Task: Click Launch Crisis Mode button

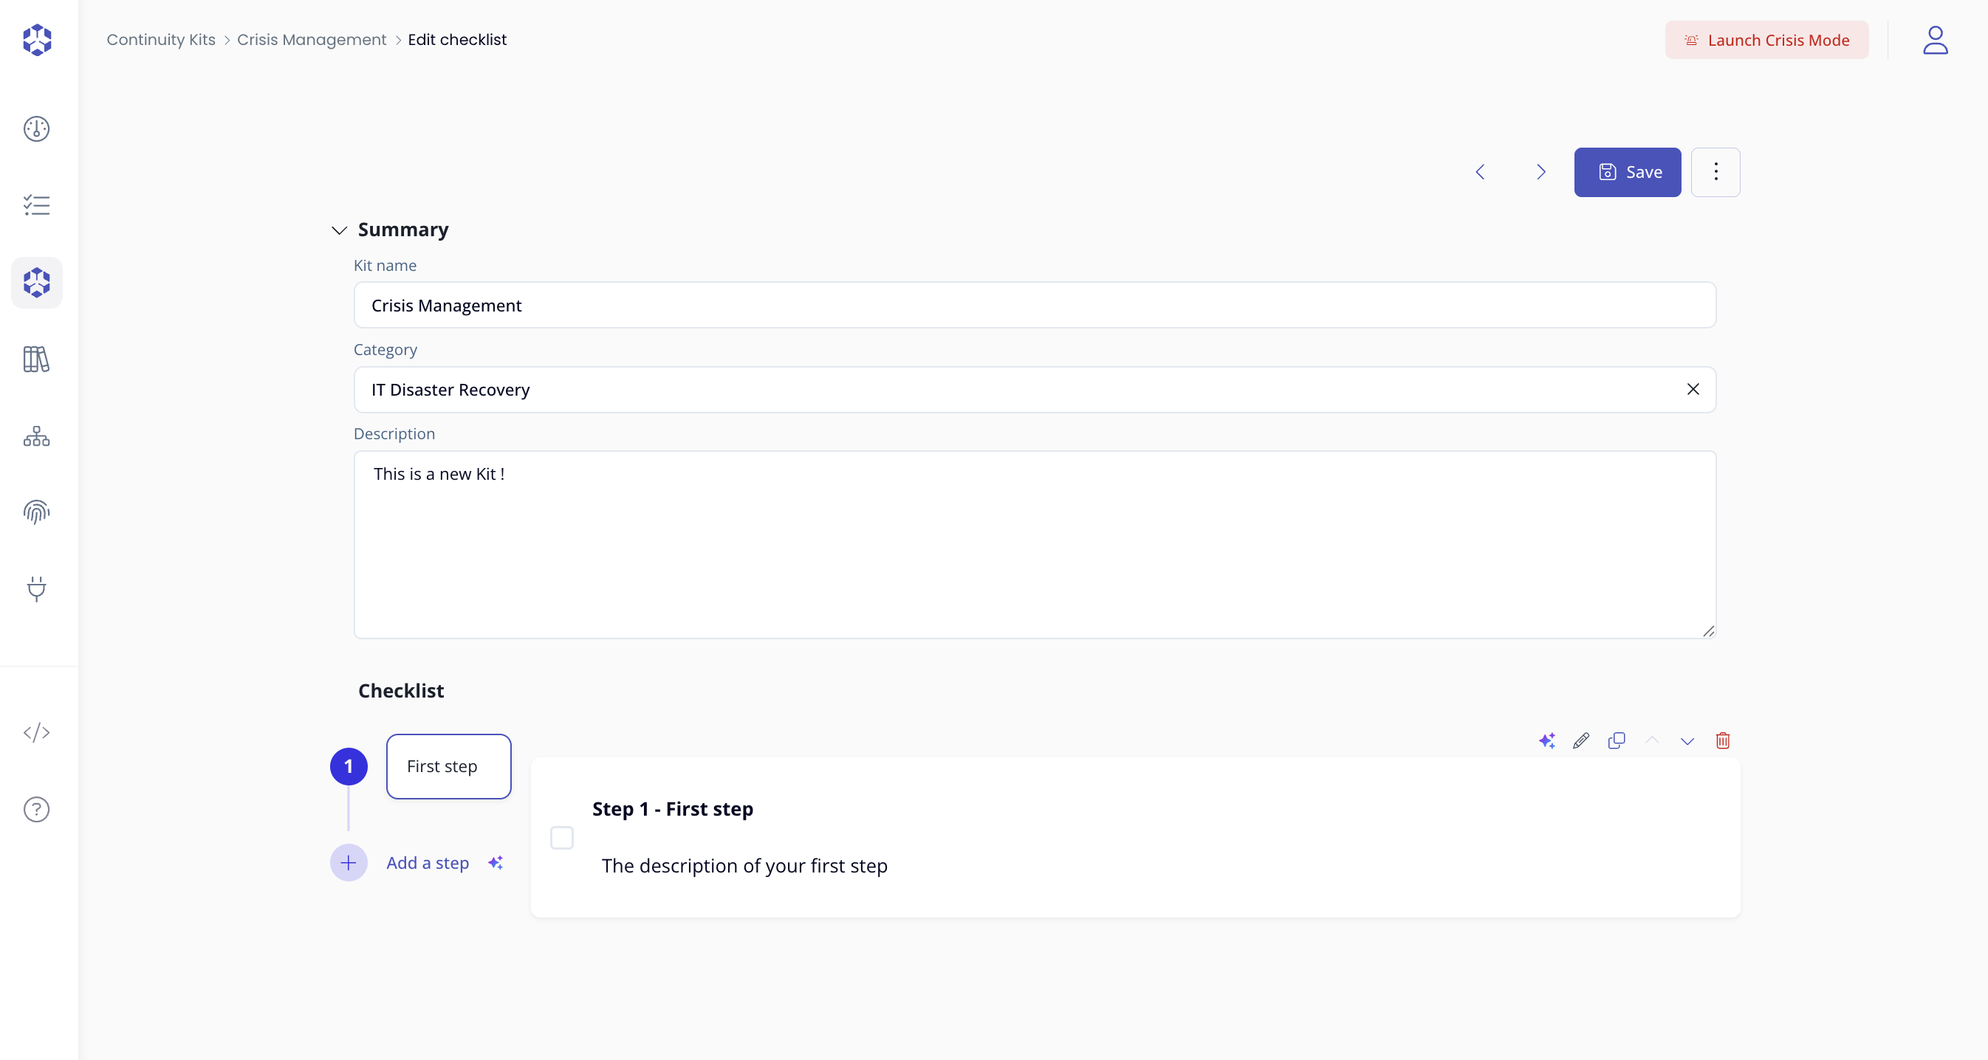Action: (x=1766, y=40)
